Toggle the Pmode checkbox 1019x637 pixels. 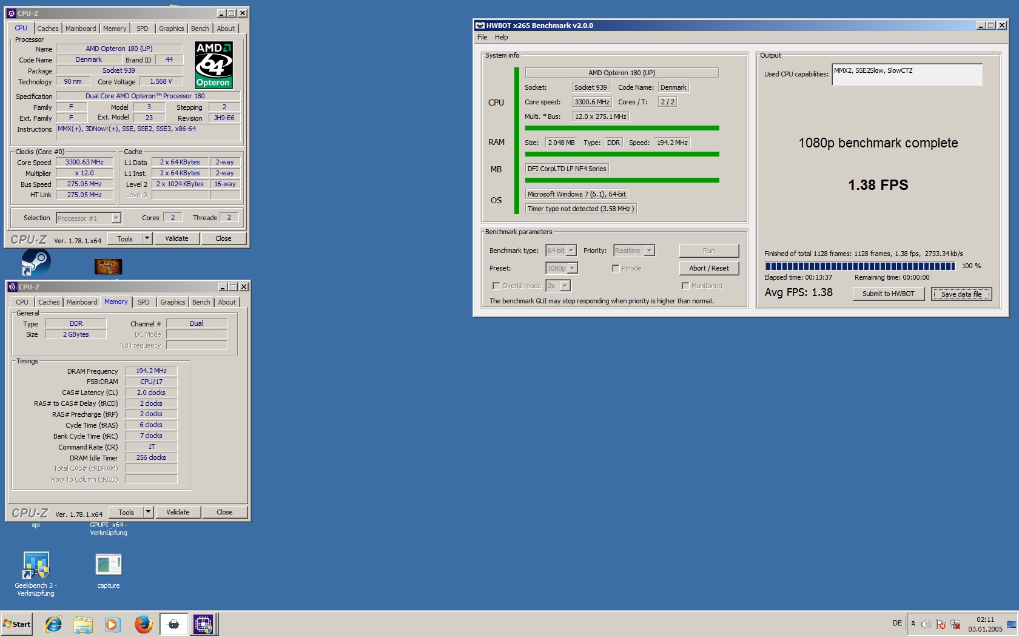tap(616, 268)
